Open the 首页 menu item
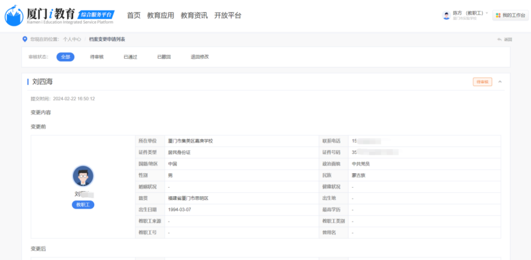Screen dimensions: 531x260 (133, 15)
